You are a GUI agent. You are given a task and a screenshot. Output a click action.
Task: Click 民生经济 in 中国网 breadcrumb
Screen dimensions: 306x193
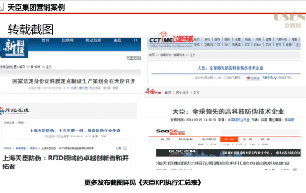182,93
